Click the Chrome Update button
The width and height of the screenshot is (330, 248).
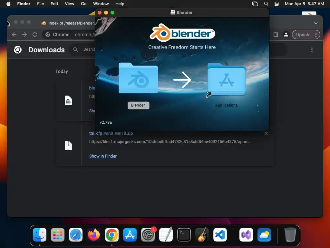coord(303,35)
